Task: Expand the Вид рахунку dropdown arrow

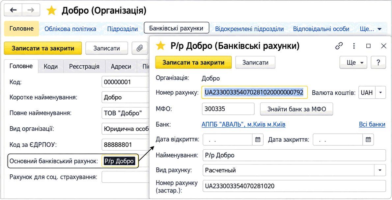Action: point(380,170)
